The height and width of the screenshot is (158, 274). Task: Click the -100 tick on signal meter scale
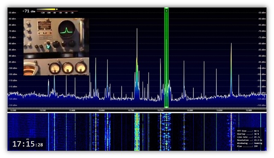(x=48, y=13)
